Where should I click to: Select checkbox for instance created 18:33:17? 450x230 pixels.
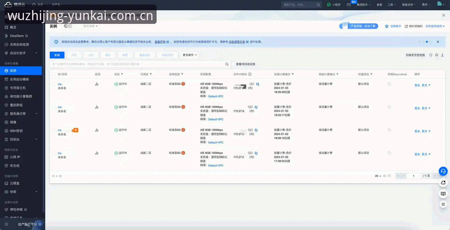[x=54, y=107]
